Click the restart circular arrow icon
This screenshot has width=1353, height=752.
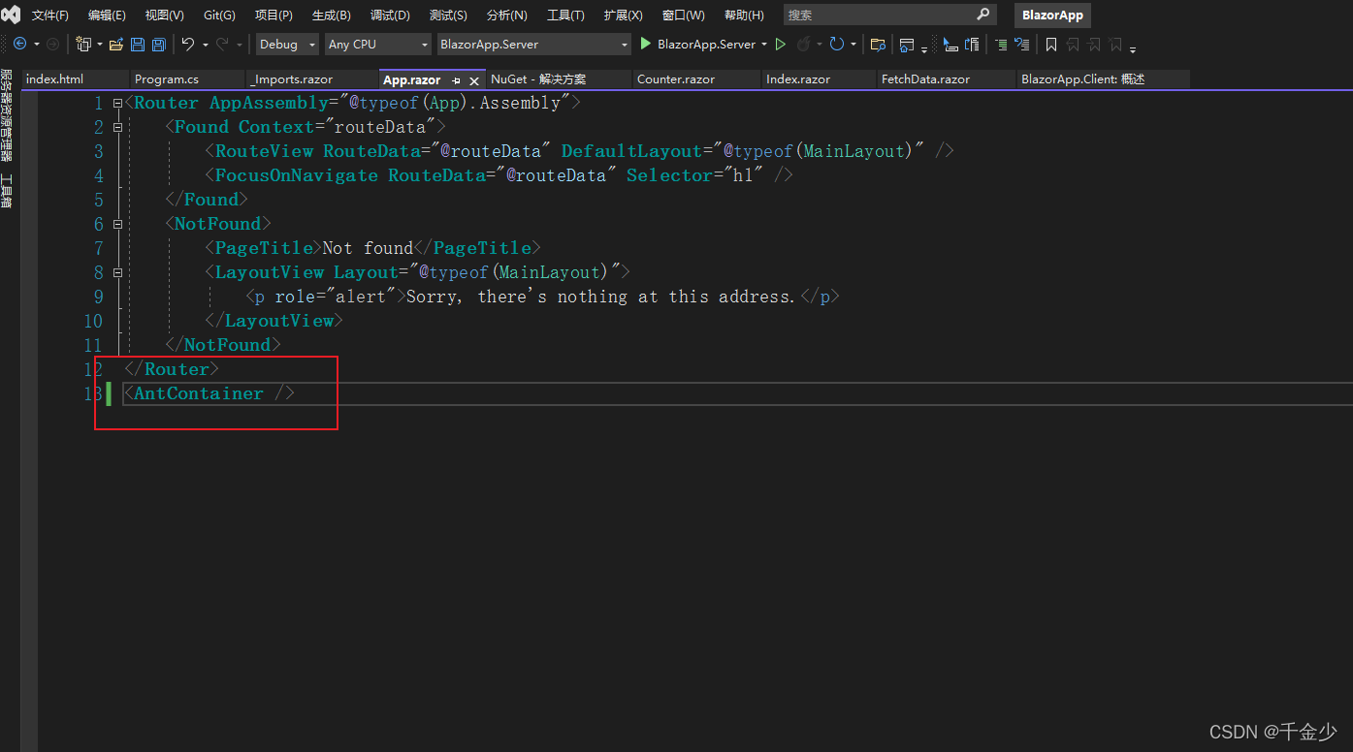836,45
